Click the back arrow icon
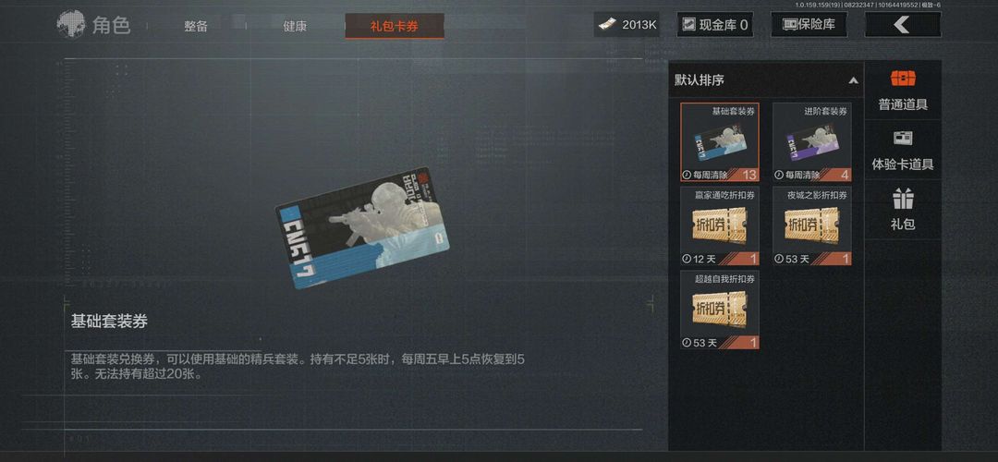 tap(902, 25)
